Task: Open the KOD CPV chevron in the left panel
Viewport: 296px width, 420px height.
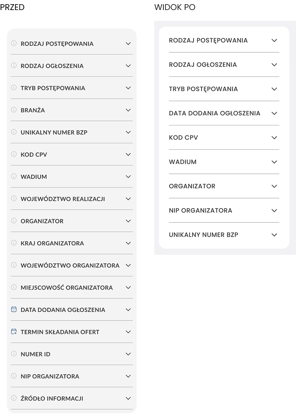Action: point(128,154)
